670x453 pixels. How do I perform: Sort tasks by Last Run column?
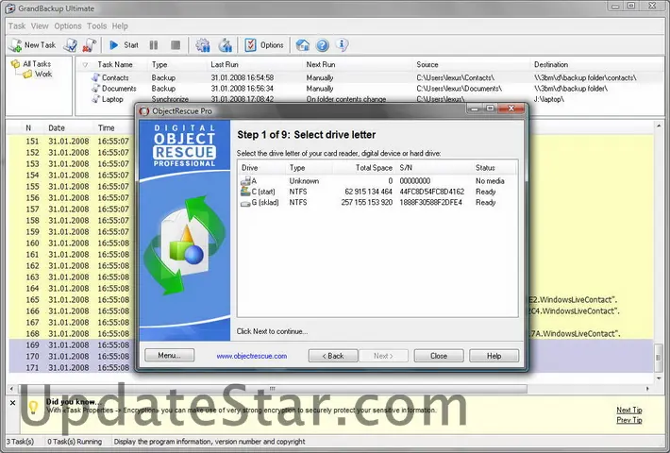(225, 64)
